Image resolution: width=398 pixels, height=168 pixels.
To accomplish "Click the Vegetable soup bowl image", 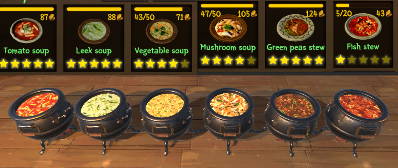I will (162, 31).
